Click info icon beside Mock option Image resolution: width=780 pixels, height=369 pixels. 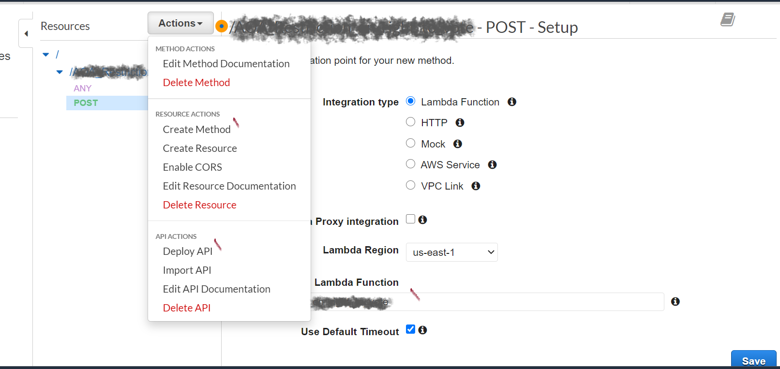(x=458, y=144)
